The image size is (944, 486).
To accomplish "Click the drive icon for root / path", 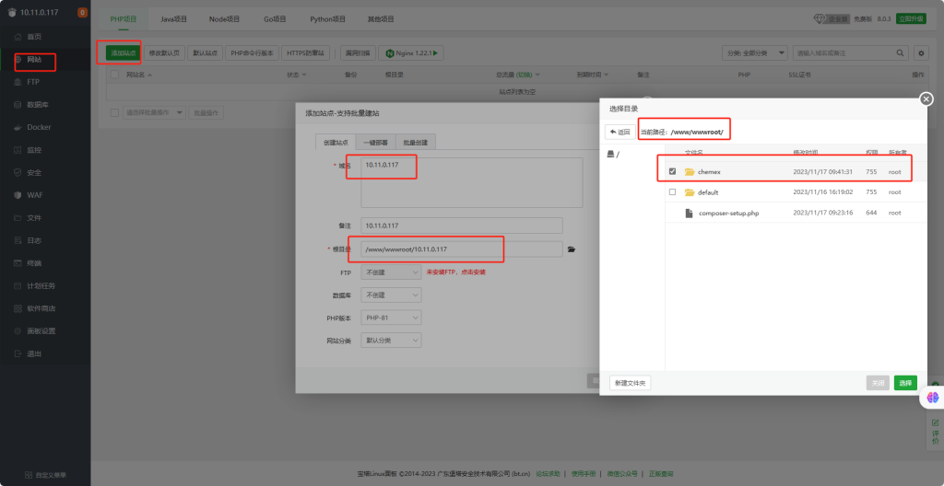I will [610, 155].
